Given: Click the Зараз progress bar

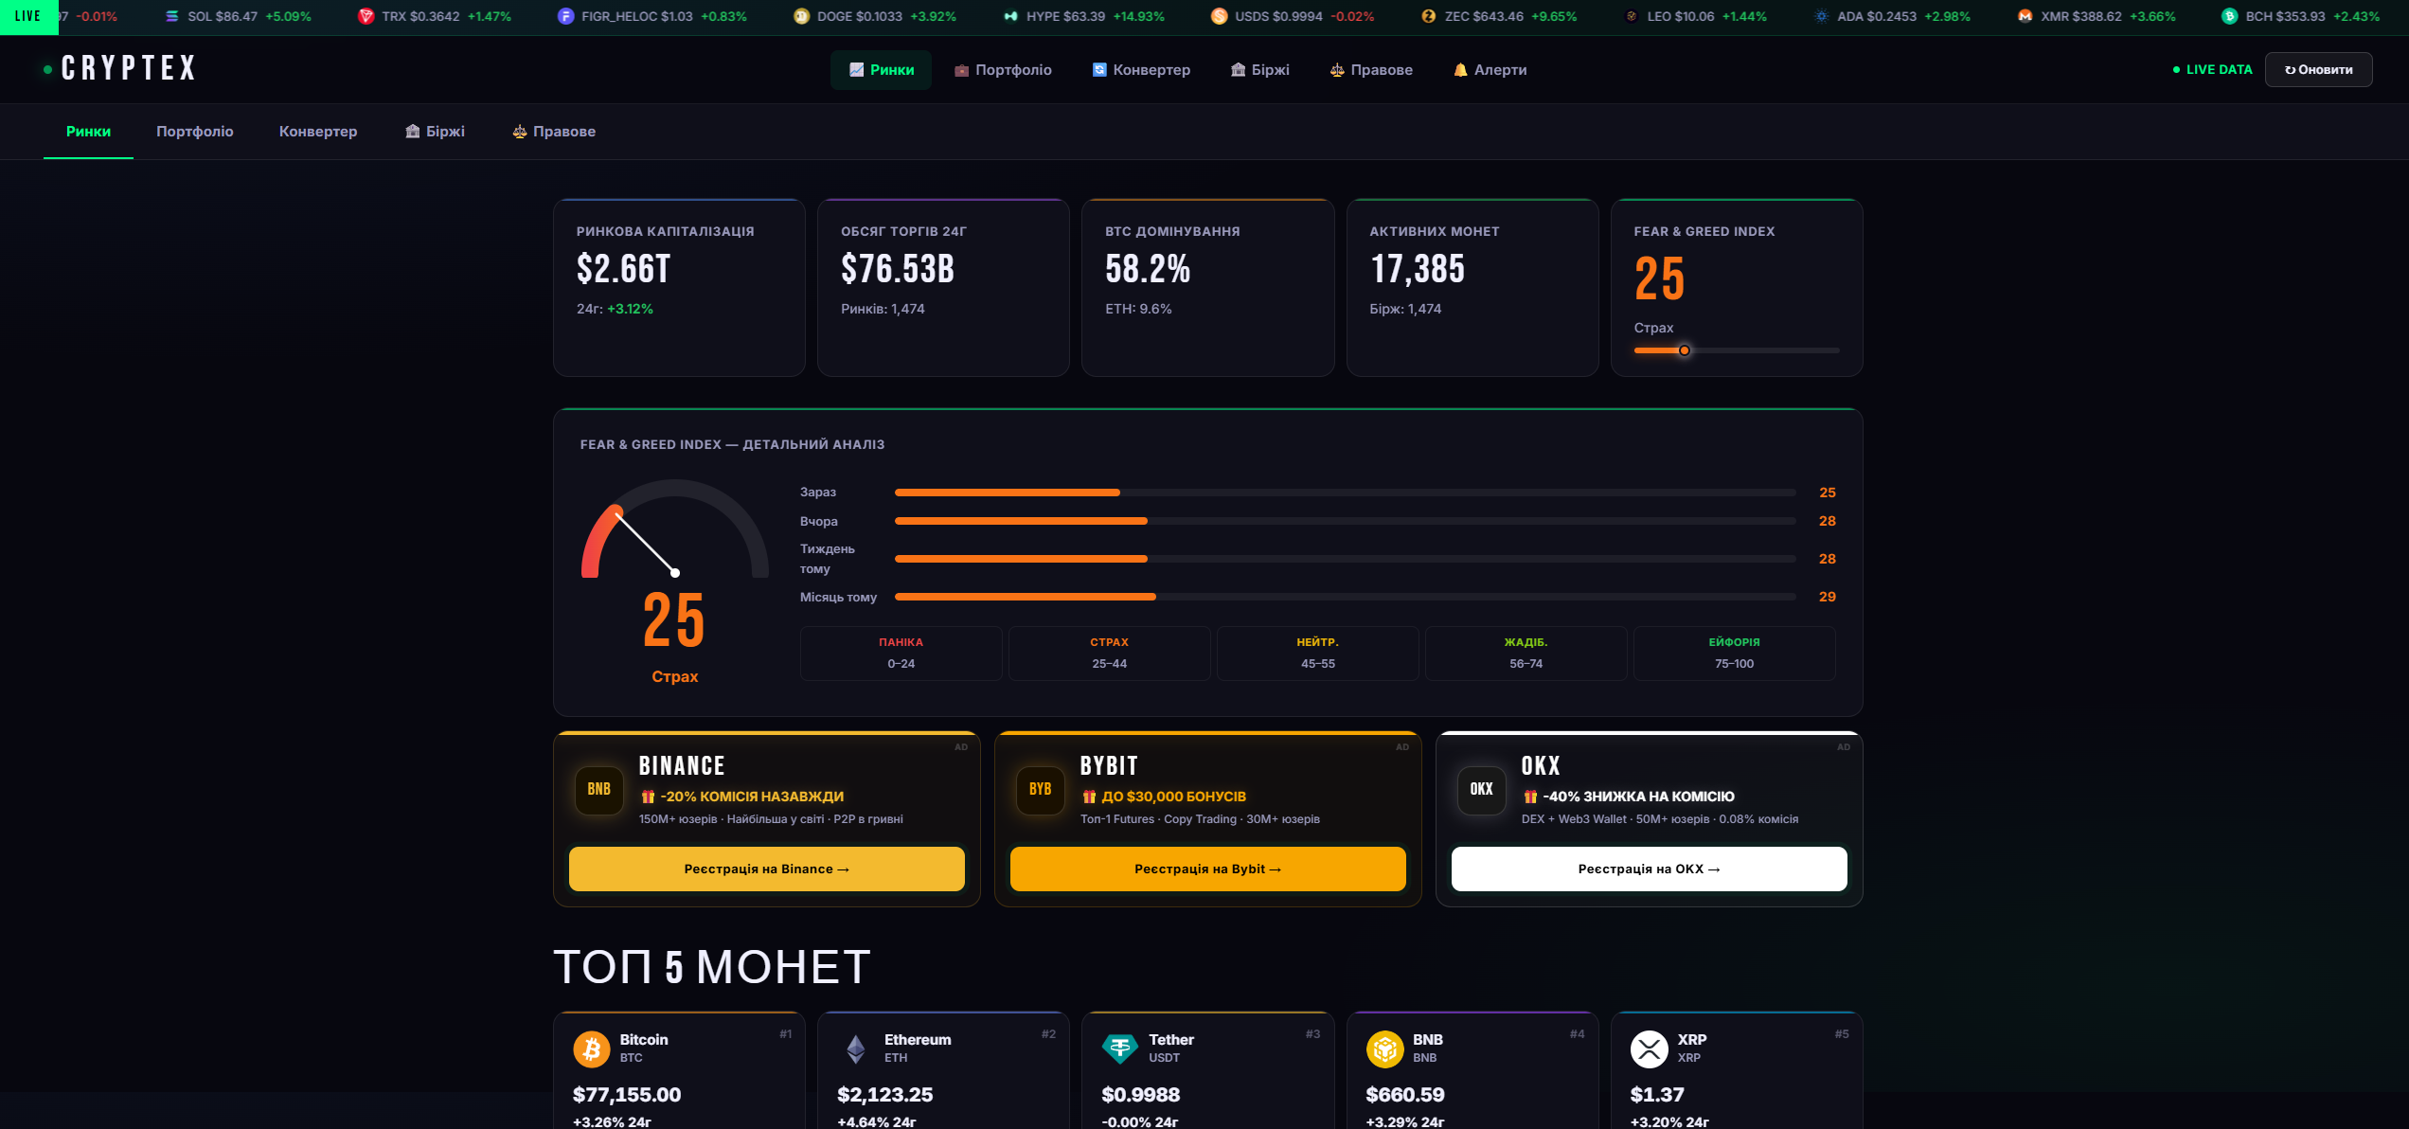Looking at the screenshot, I should tap(1346, 493).
